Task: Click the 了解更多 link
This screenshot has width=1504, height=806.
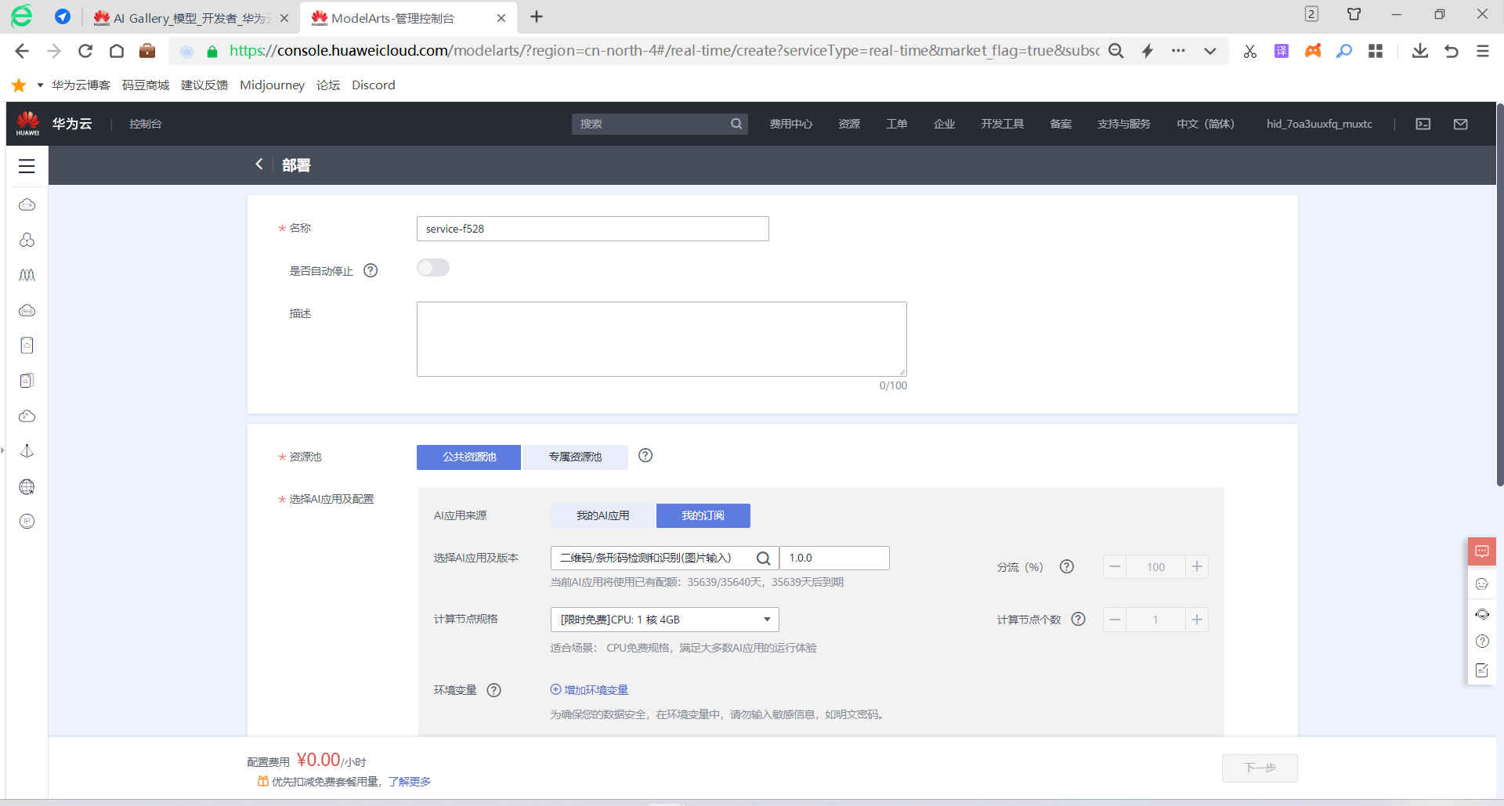Action: [x=409, y=782]
